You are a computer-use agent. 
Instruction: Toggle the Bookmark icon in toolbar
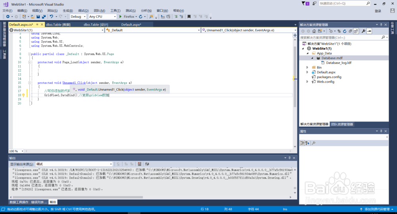click(x=189, y=17)
